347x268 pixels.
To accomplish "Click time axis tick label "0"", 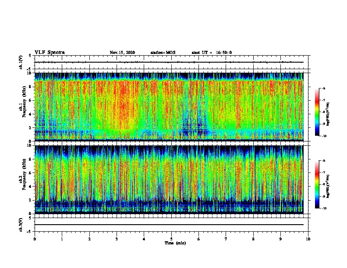I will pos(35,239).
